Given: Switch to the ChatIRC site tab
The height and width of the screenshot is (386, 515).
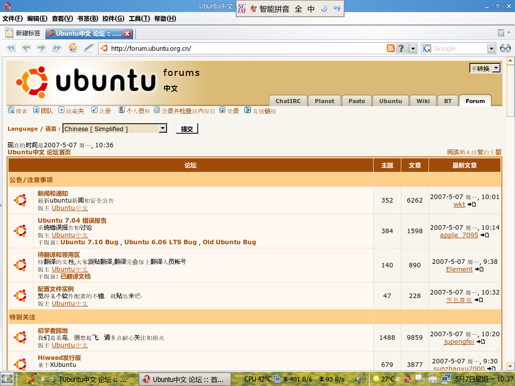Looking at the screenshot, I should point(288,101).
